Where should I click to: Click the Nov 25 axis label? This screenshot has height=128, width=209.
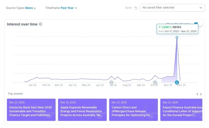168,85
